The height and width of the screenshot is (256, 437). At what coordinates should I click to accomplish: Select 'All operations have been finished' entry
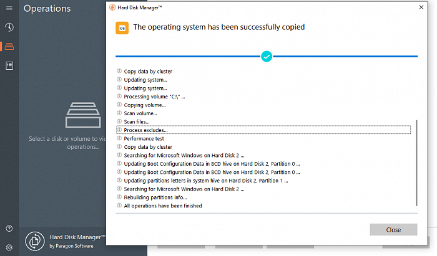(162, 206)
